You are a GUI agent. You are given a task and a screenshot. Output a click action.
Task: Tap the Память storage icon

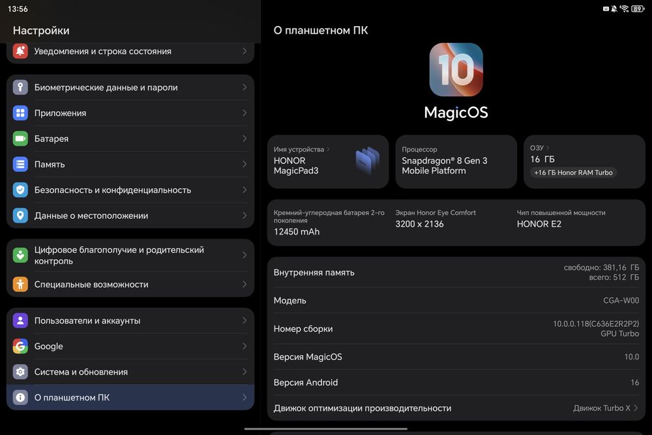pos(20,165)
